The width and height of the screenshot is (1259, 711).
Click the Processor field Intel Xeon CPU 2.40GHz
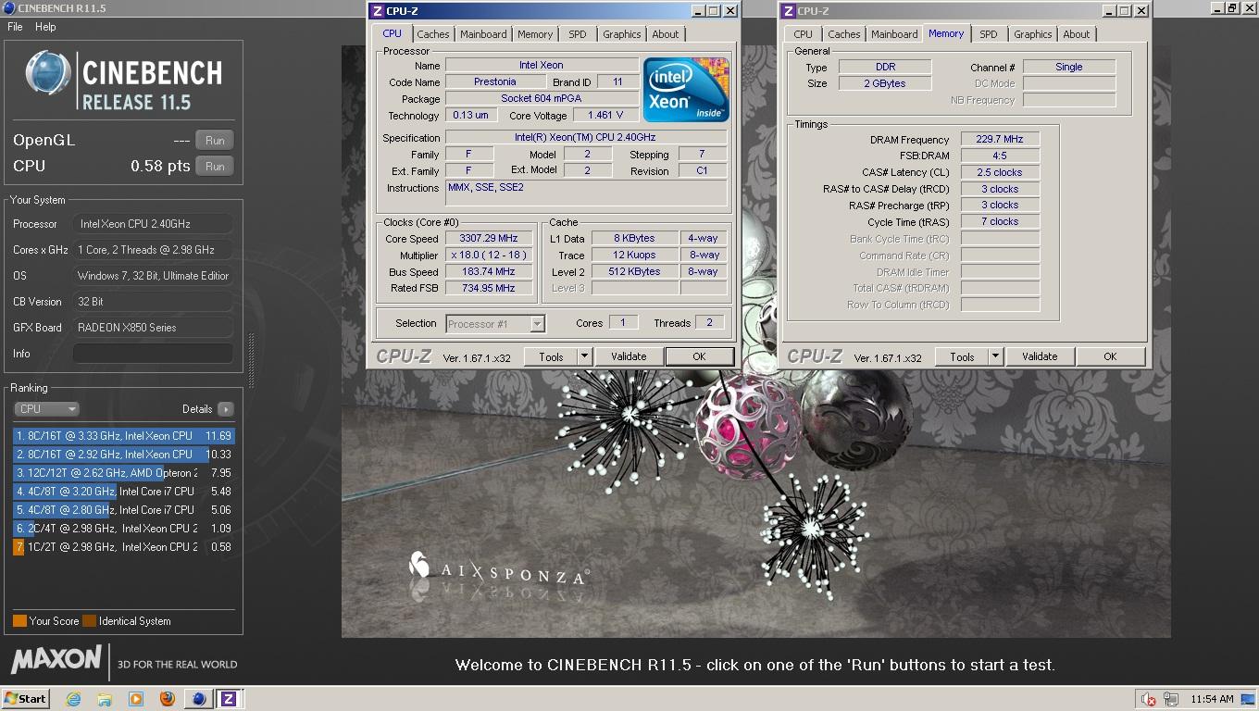tap(153, 224)
